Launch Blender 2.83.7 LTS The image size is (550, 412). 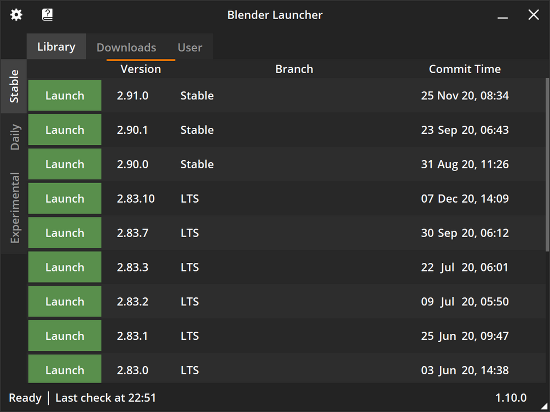tap(65, 233)
